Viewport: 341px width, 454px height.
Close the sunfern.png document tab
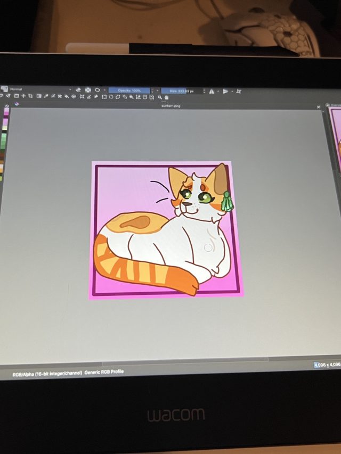(319, 107)
